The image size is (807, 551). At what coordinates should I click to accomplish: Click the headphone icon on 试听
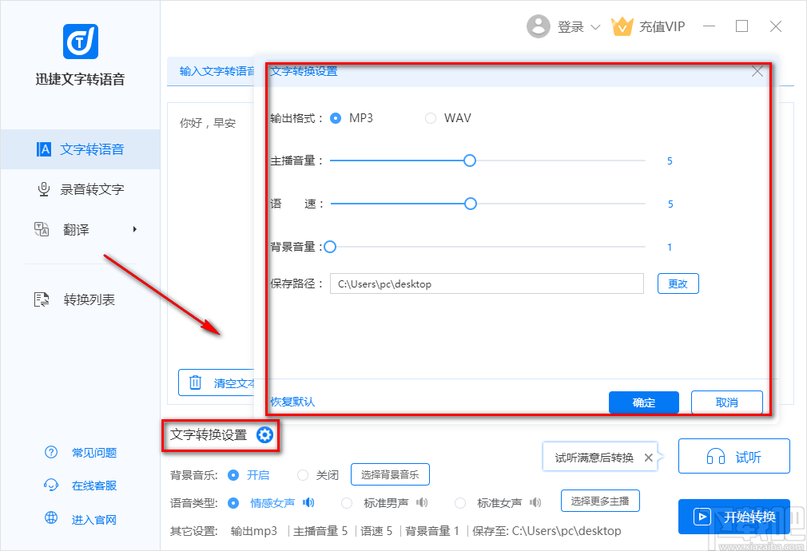tap(715, 456)
